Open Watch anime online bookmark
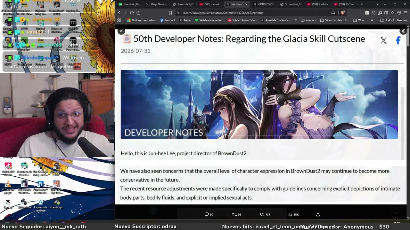 pos(209,20)
